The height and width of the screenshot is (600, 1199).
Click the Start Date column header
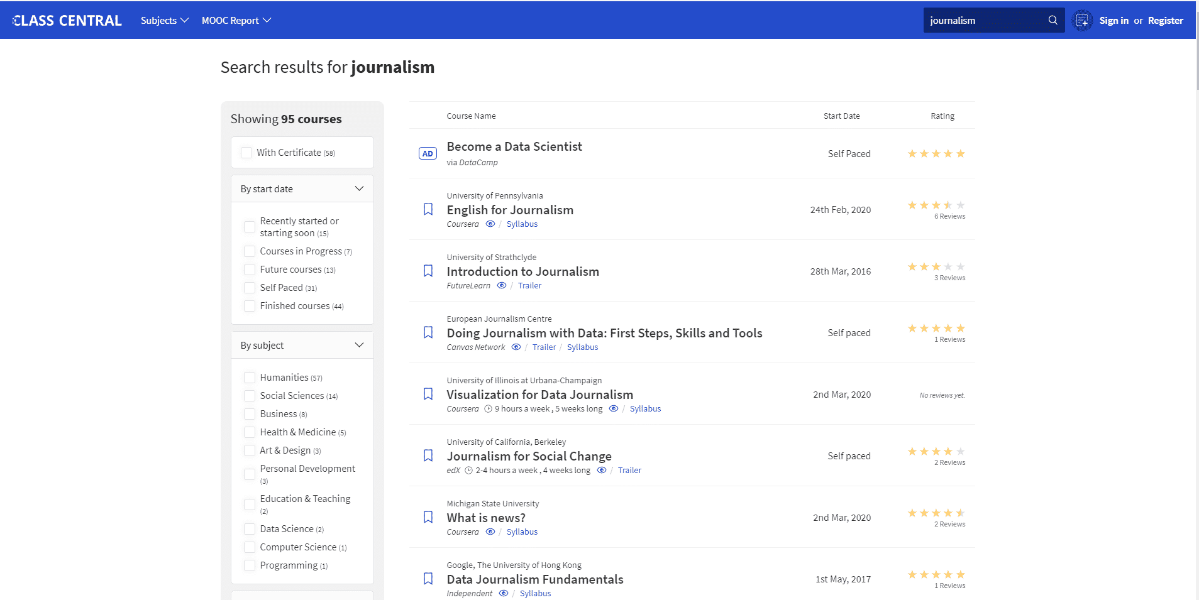pyautogui.click(x=841, y=116)
